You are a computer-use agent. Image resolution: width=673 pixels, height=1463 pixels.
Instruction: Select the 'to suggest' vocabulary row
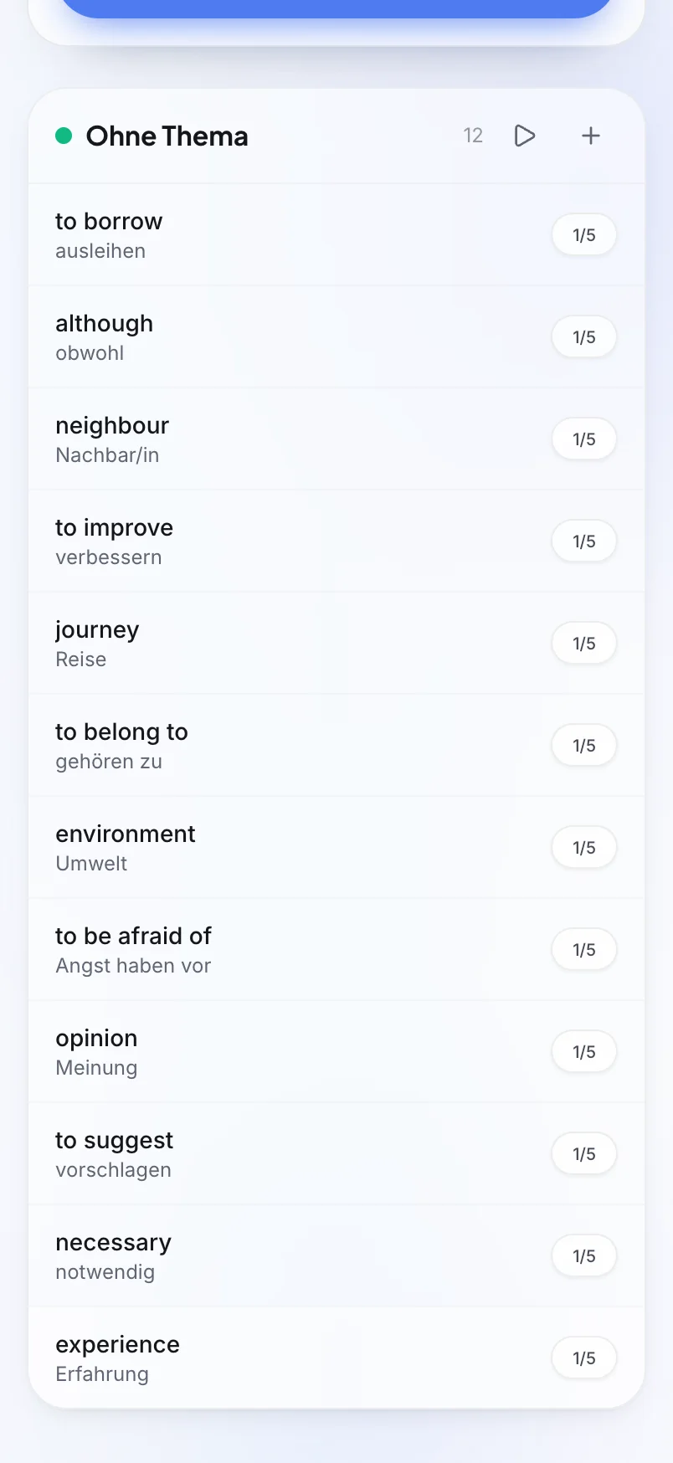click(x=336, y=1154)
